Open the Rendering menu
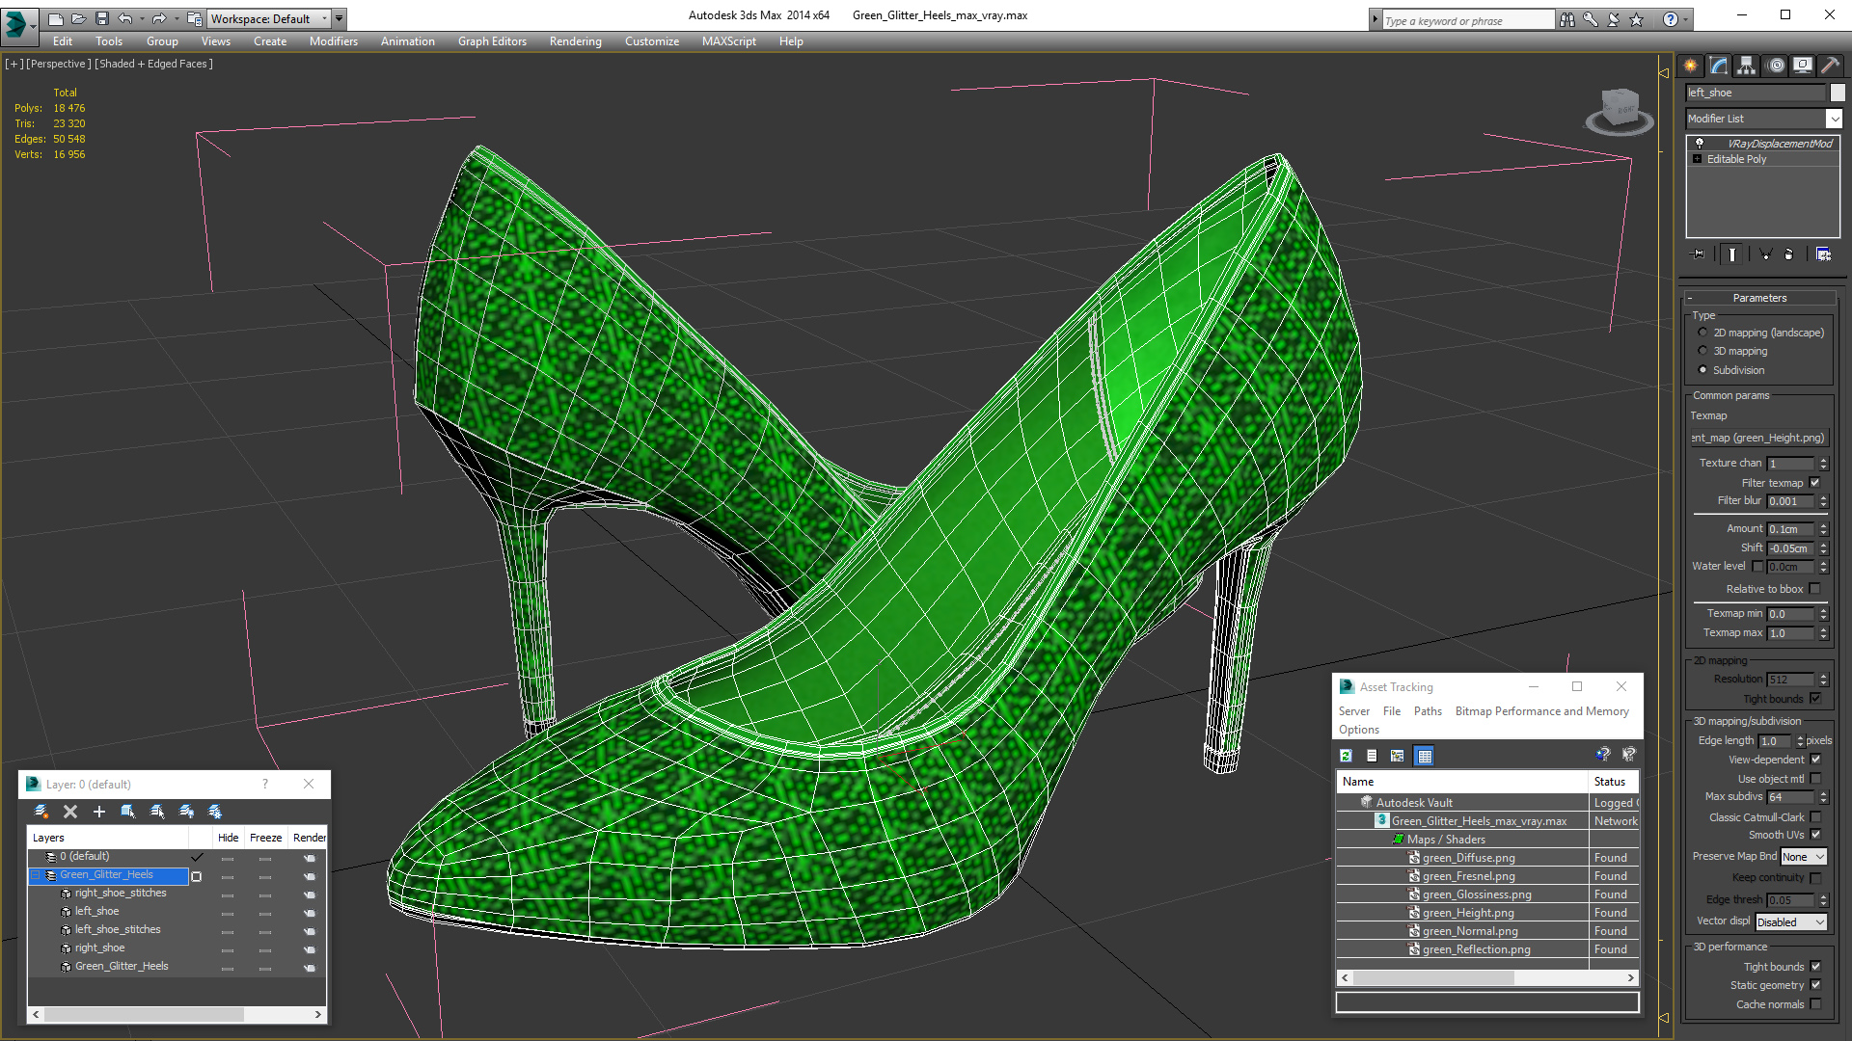This screenshot has height=1041, width=1852. pos(575,41)
